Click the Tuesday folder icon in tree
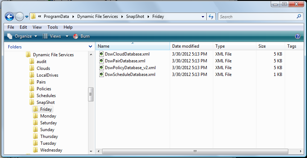This screenshot has height=158, width=307. coord(35,143)
